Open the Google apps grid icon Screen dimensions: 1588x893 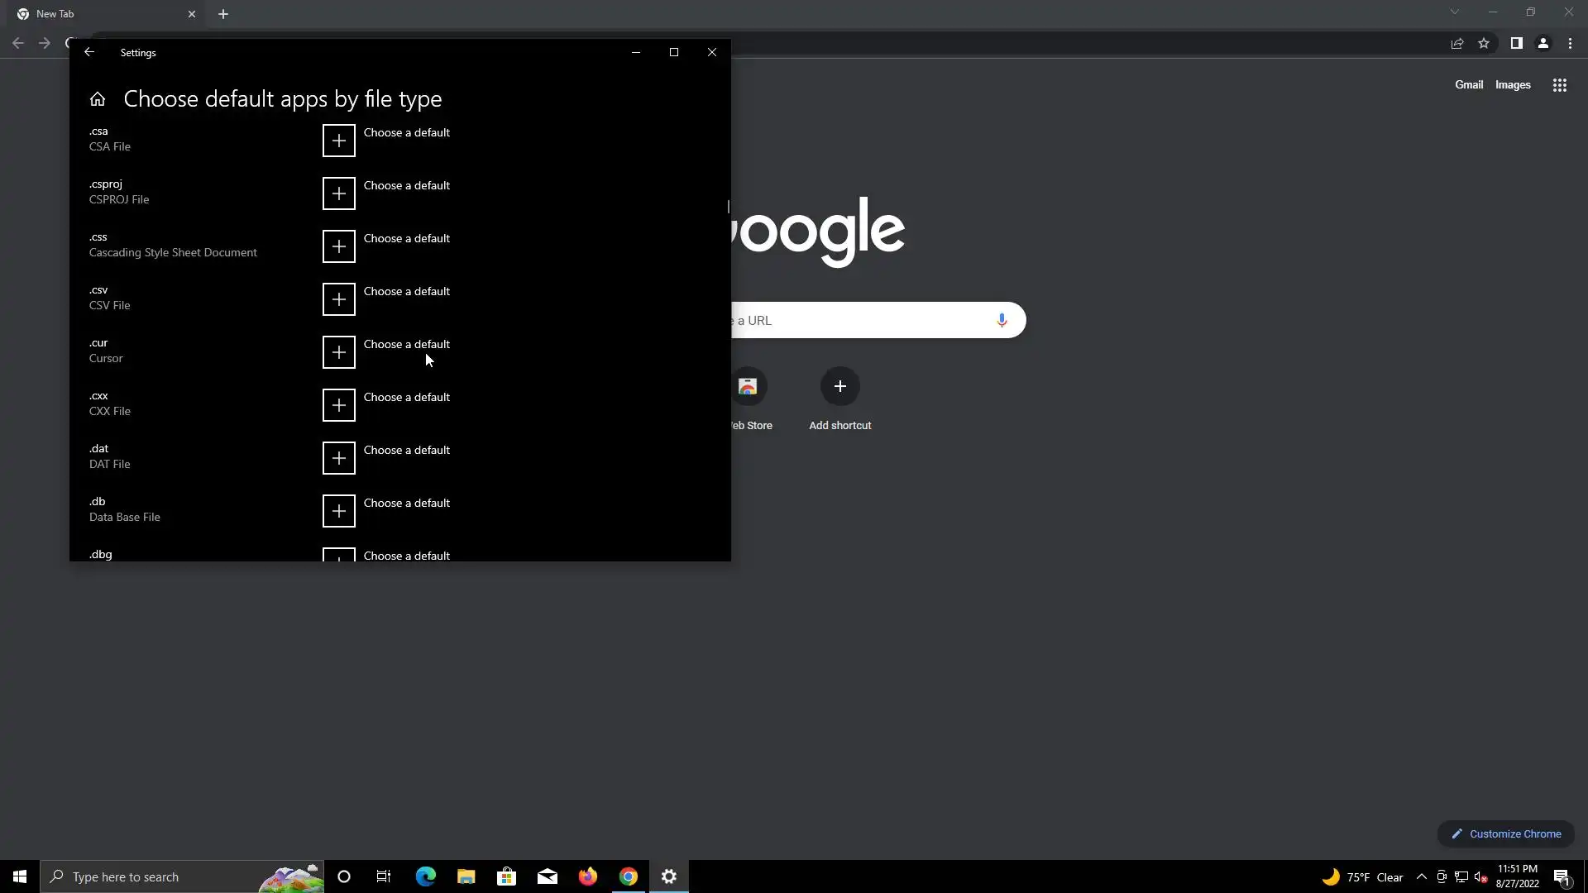click(1559, 85)
